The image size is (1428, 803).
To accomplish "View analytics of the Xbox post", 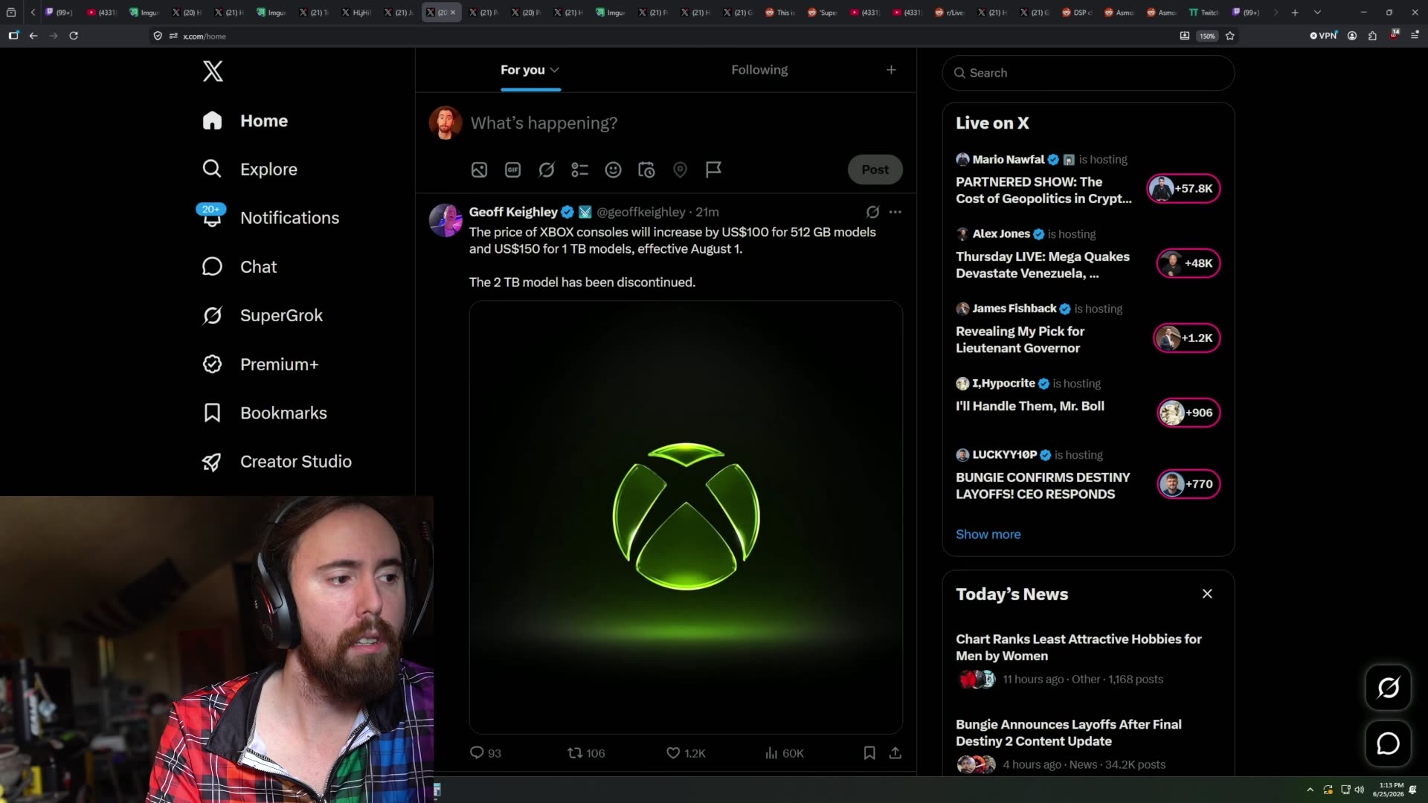I will (x=784, y=754).
